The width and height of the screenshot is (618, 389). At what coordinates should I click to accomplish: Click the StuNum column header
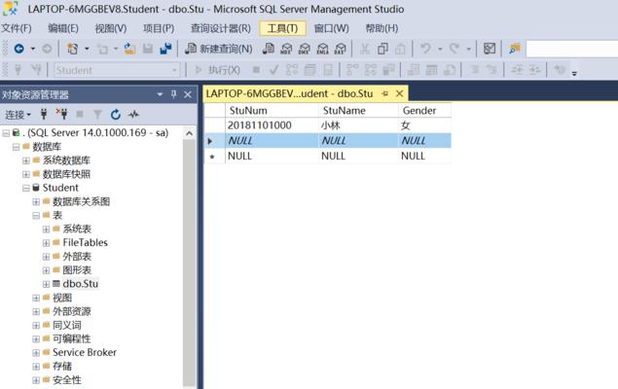pyautogui.click(x=272, y=110)
